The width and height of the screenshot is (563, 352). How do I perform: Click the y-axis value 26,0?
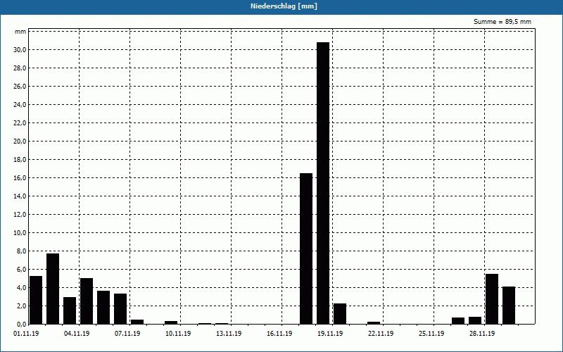click(x=20, y=86)
